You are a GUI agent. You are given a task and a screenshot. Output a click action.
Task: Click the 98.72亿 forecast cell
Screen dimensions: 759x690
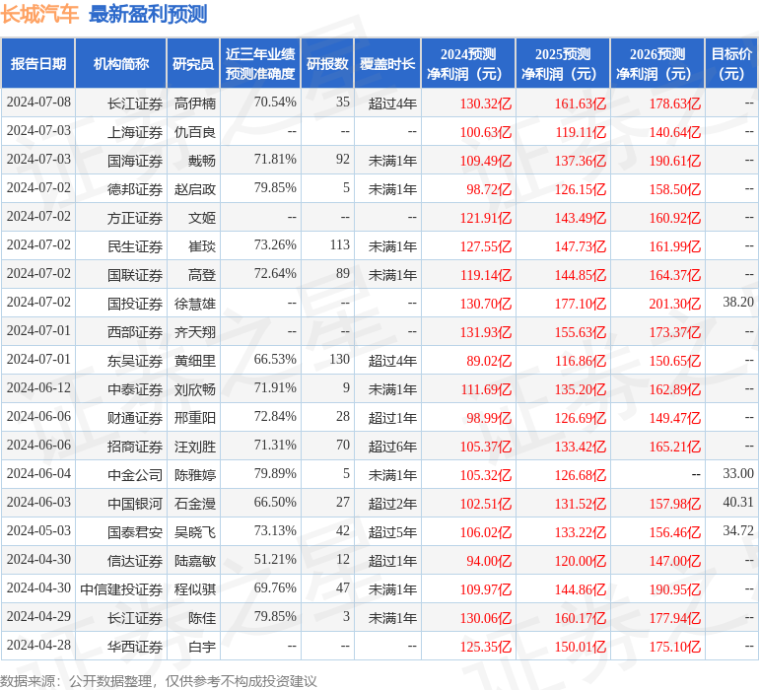pos(489,189)
